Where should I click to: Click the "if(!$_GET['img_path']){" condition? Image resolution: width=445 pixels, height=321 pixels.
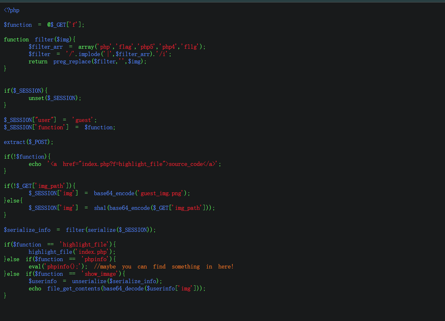point(40,186)
